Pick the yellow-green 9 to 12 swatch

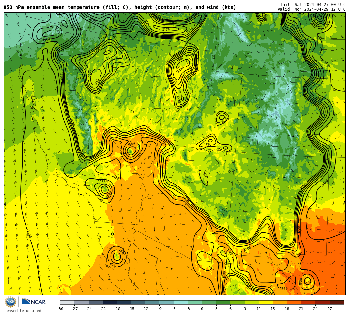(x=252, y=302)
